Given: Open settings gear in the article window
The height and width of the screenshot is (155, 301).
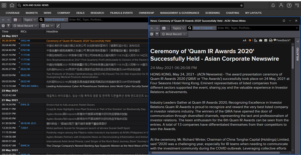Looking at the screenshot, I should pos(152,34).
